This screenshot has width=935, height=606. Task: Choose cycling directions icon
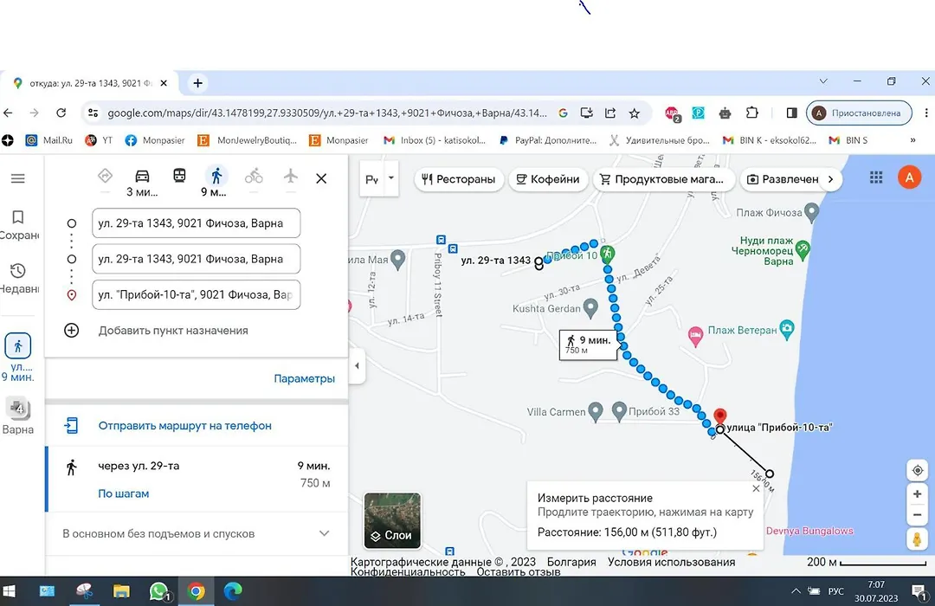254,176
